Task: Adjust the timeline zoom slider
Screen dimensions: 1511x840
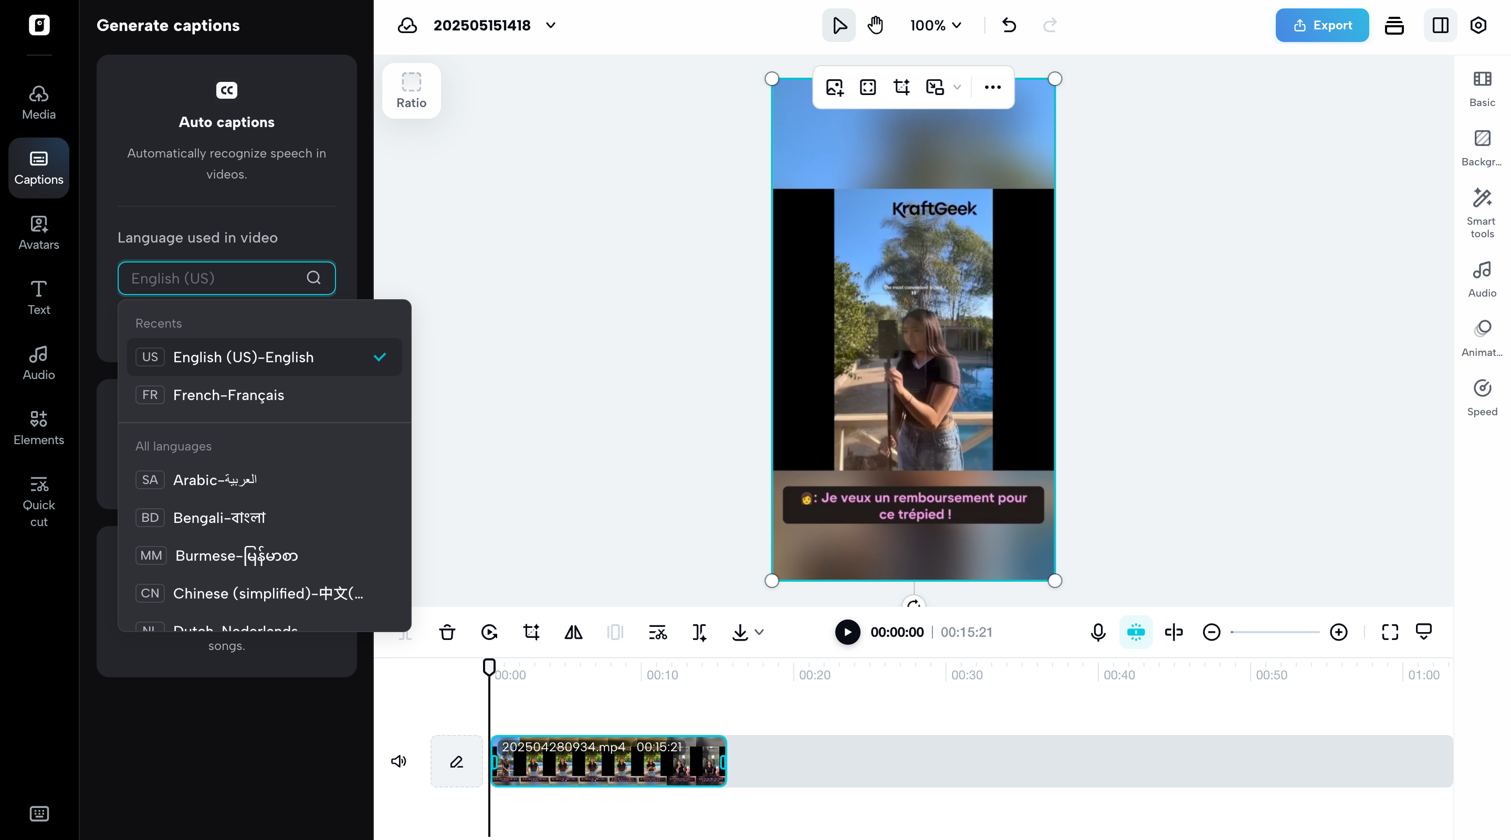Action: [x=1273, y=632]
